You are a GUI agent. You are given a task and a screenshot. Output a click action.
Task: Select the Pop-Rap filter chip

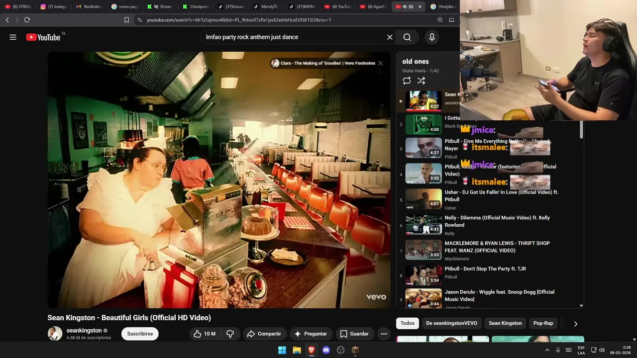(x=543, y=323)
